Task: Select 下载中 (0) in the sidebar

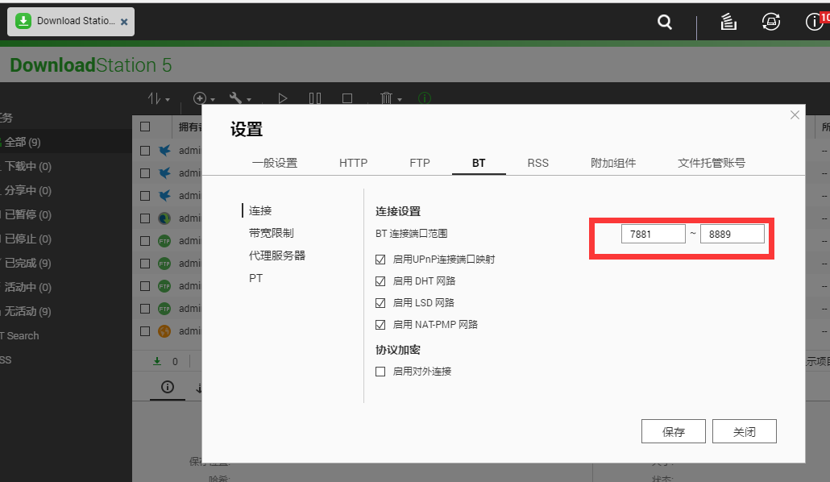Action: coord(27,166)
